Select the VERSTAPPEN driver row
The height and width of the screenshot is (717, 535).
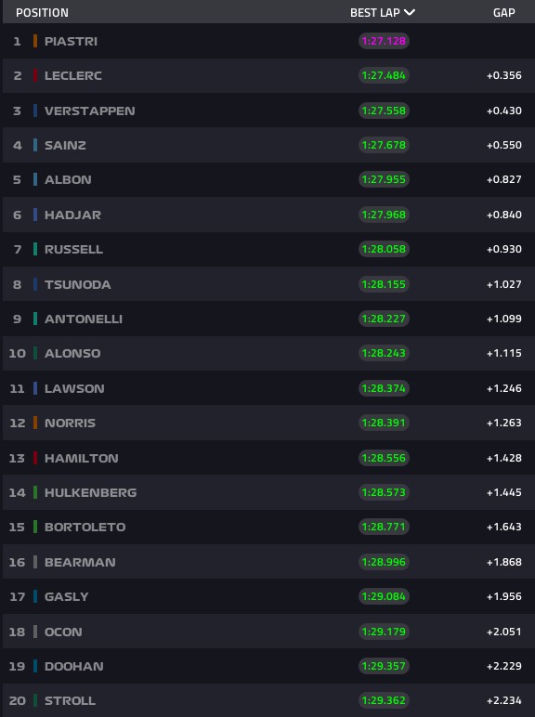point(268,111)
